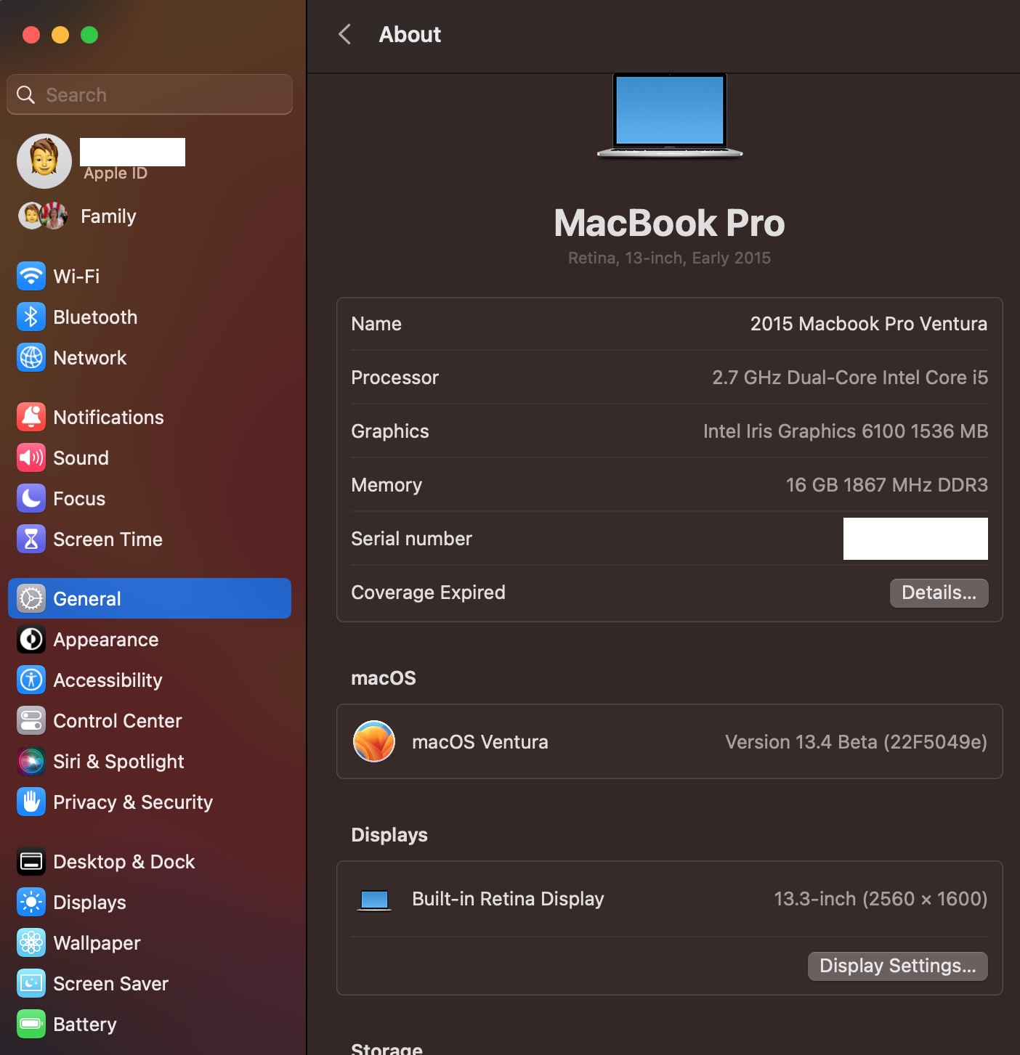Click the name '2015 Macbook Pro Ventura'
This screenshot has height=1055, width=1020.
868,324
